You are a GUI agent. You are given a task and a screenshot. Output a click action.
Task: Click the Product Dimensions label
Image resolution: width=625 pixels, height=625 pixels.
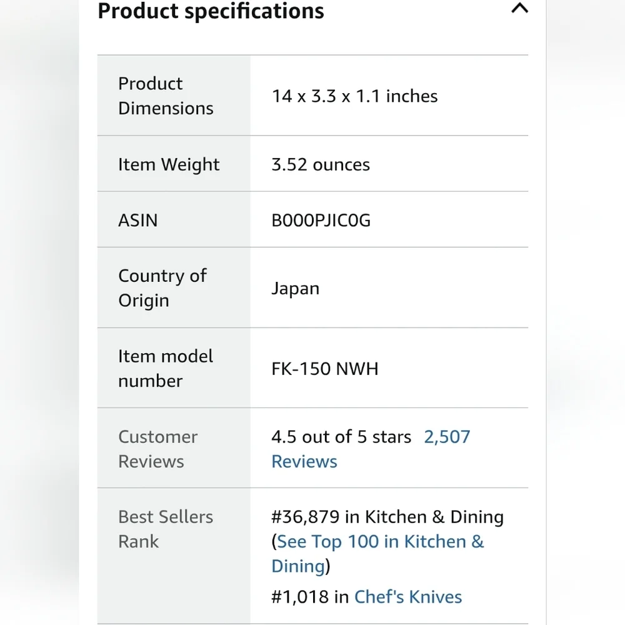(166, 96)
